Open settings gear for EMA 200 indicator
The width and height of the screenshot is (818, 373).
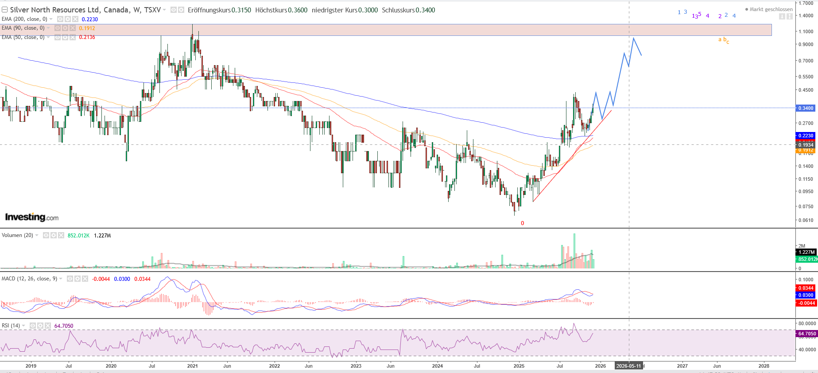coord(68,19)
